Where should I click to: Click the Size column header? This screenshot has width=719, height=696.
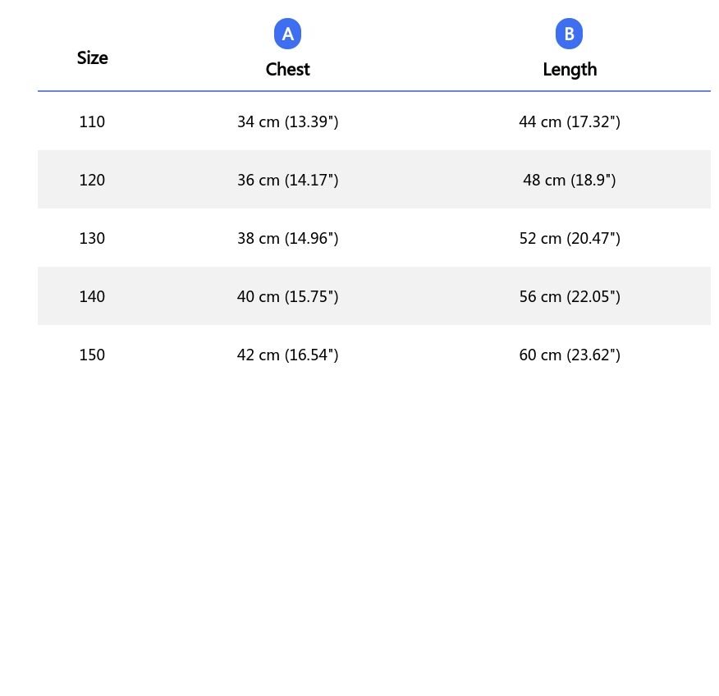[92, 58]
